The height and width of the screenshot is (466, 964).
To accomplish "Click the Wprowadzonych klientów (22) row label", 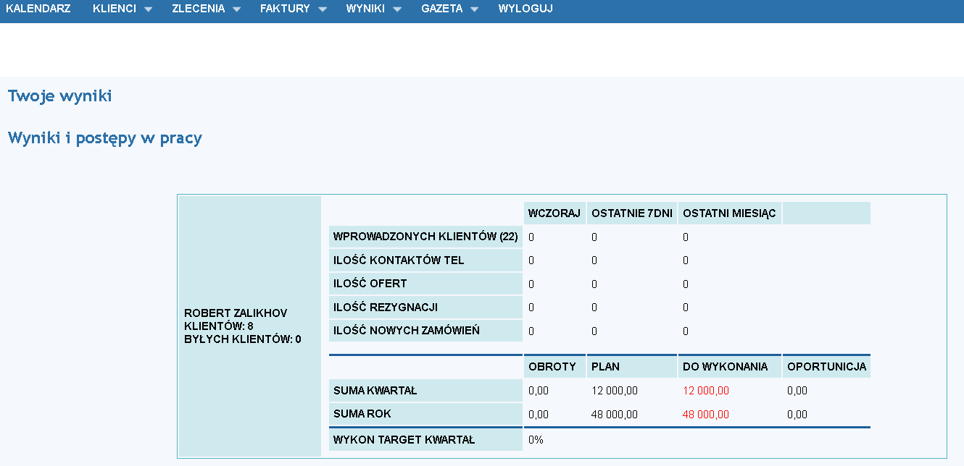I will 425,237.
